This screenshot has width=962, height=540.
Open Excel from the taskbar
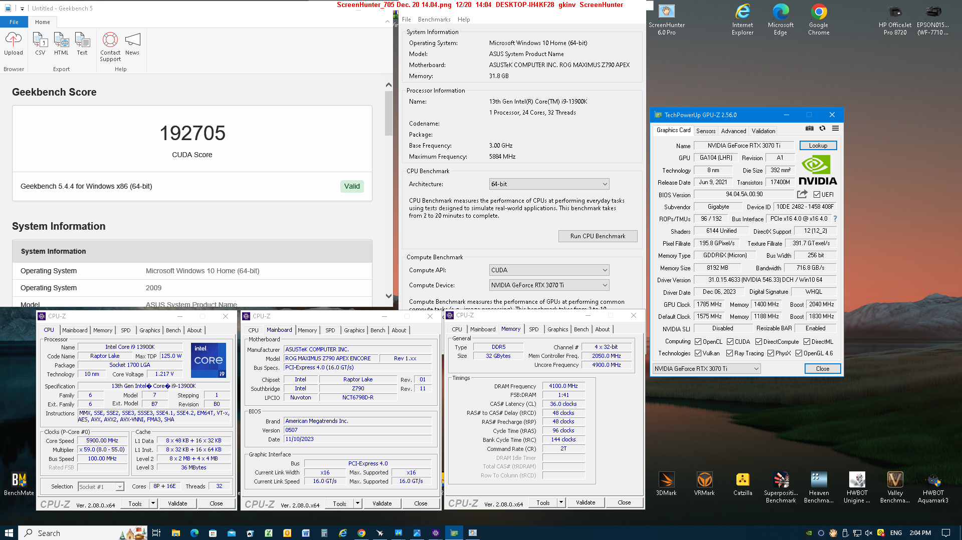click(269, 533)
